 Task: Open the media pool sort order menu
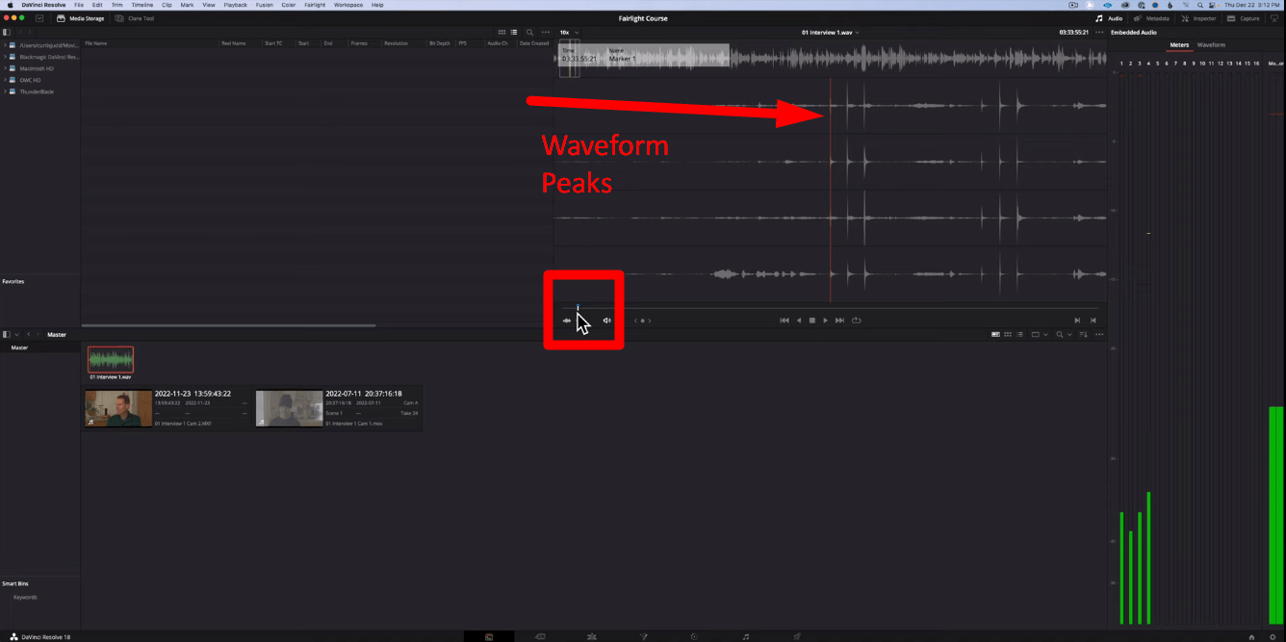(x=1084, y=334)
